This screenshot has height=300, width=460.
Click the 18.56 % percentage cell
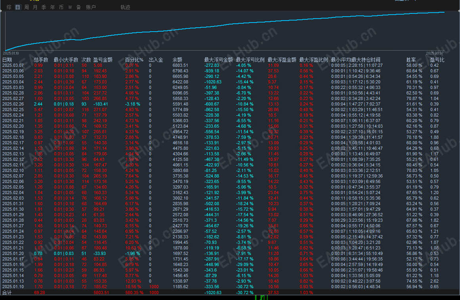(133, 287)
